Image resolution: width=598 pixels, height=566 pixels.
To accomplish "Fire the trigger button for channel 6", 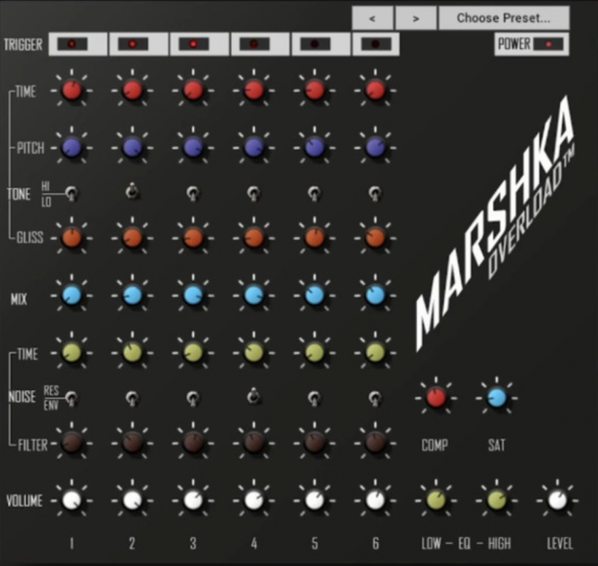I will pyautogui.click(x=376, y=44).
